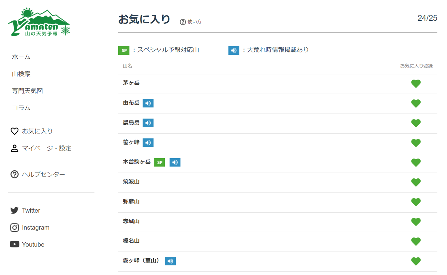Image resolution: width=447 pixels, height=275 pixels.
Task: Click the SP badge next to 木曽駒ヶ岳
Action: pos(159,162)
